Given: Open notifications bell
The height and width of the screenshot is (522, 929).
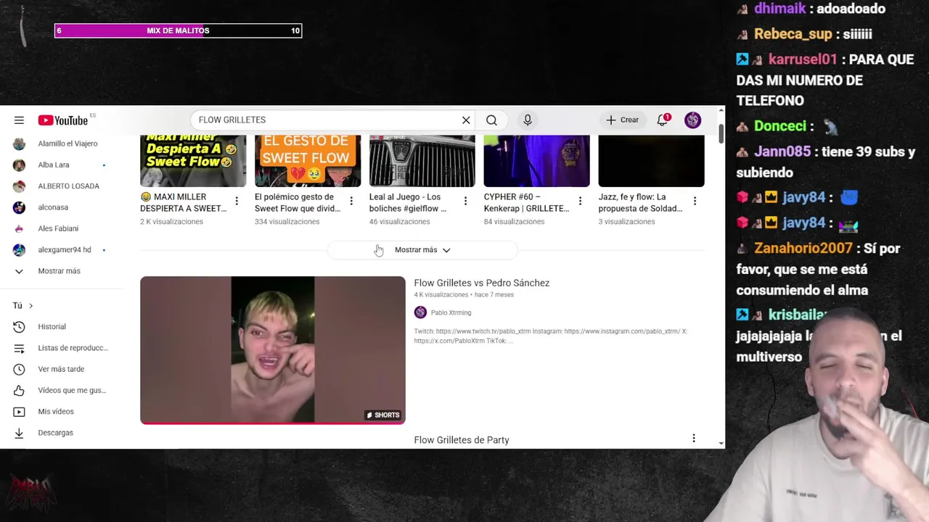Looking at the screenshot, I should pyautogui.click(x=663, y=120).
